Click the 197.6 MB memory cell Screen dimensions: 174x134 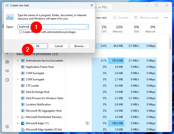click(x=116, y=61)
